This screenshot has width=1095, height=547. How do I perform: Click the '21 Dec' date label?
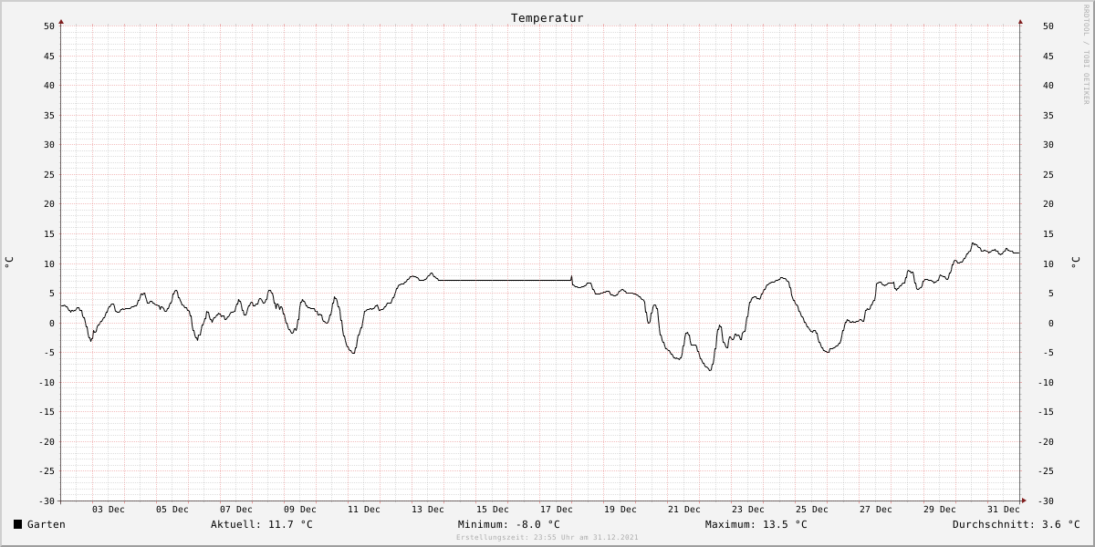(684, 510)
